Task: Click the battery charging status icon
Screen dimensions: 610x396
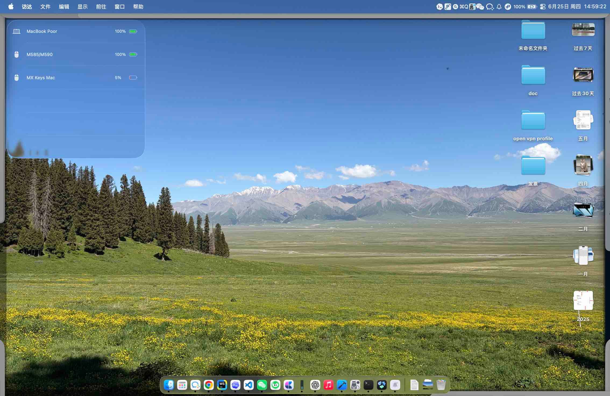Action: [x=532, y=7]
